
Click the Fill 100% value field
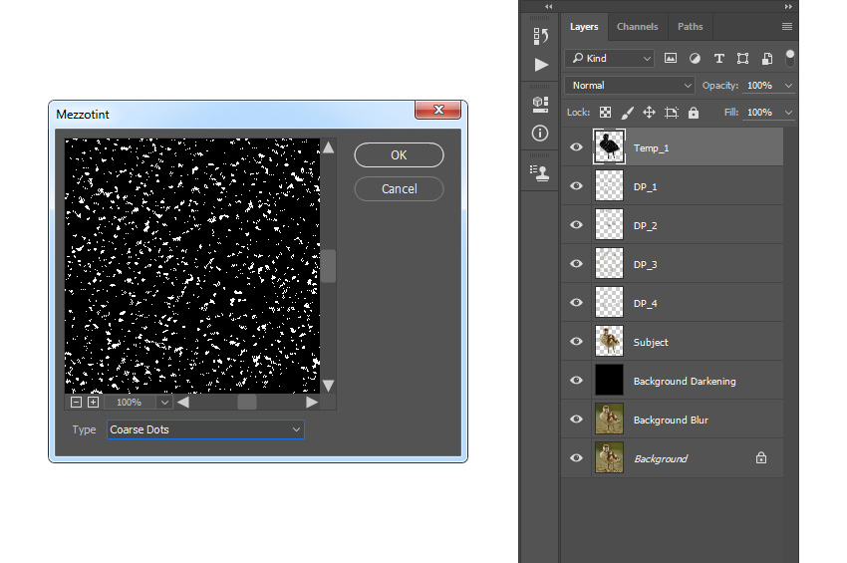click(x=759, y=113)
